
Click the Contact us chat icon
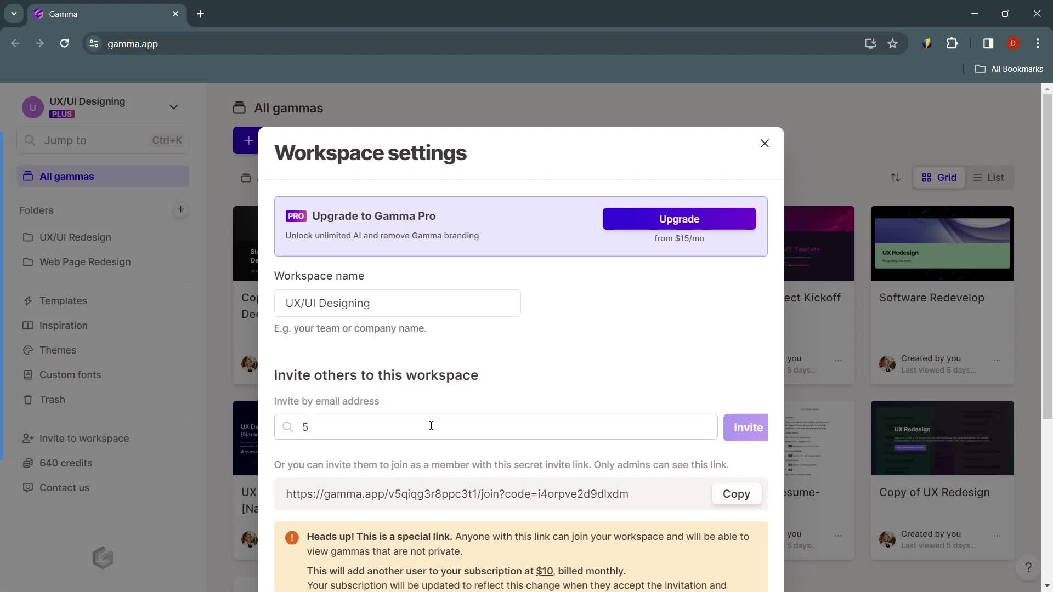pos(28,488)
